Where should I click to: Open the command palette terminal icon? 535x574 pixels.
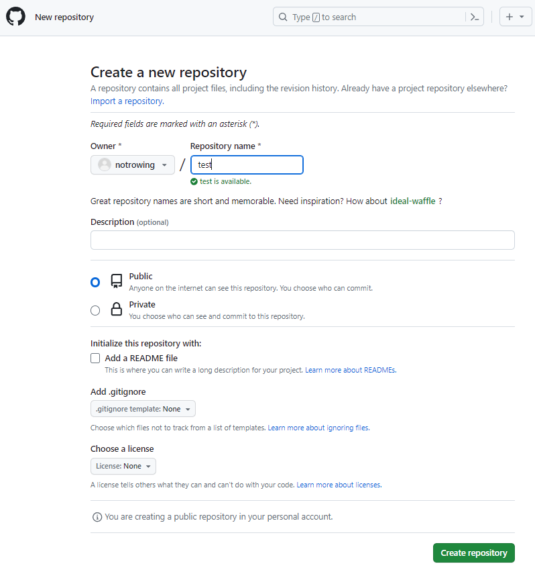474,17
